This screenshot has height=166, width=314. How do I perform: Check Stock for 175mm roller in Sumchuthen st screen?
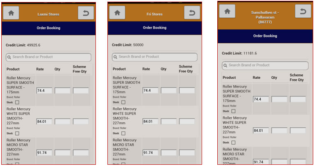[233, 111]
